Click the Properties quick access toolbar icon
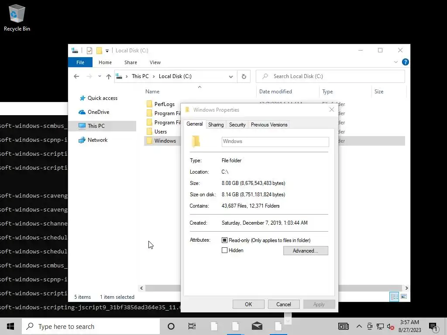This screenshot has width=447, height=335. point(89,51)
